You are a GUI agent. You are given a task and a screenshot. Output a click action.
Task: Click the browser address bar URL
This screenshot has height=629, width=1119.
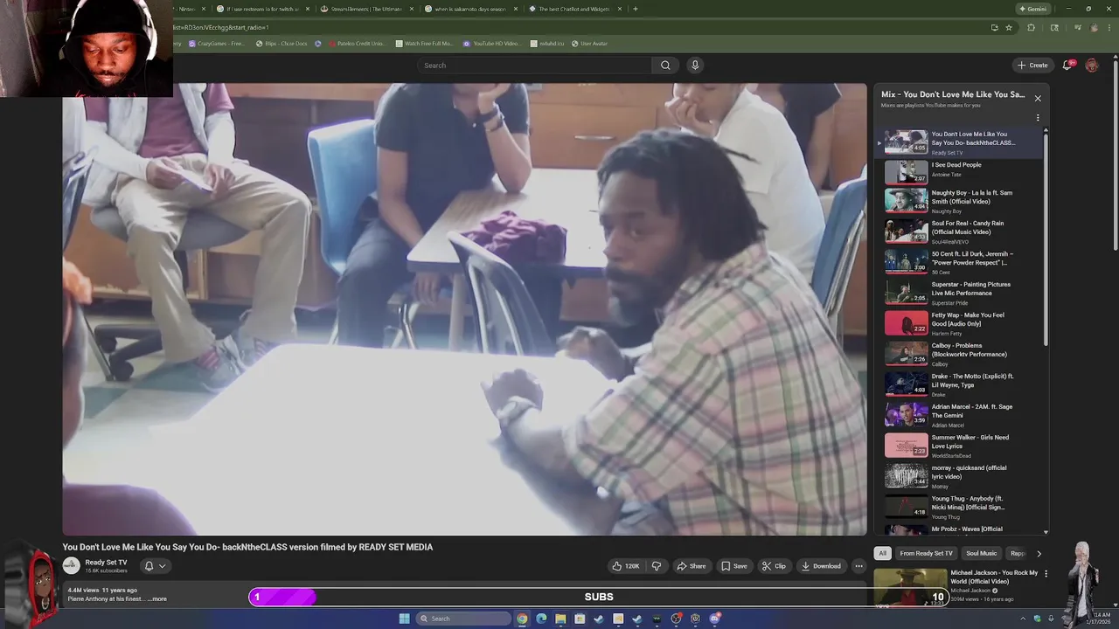(x=221, y=27)
